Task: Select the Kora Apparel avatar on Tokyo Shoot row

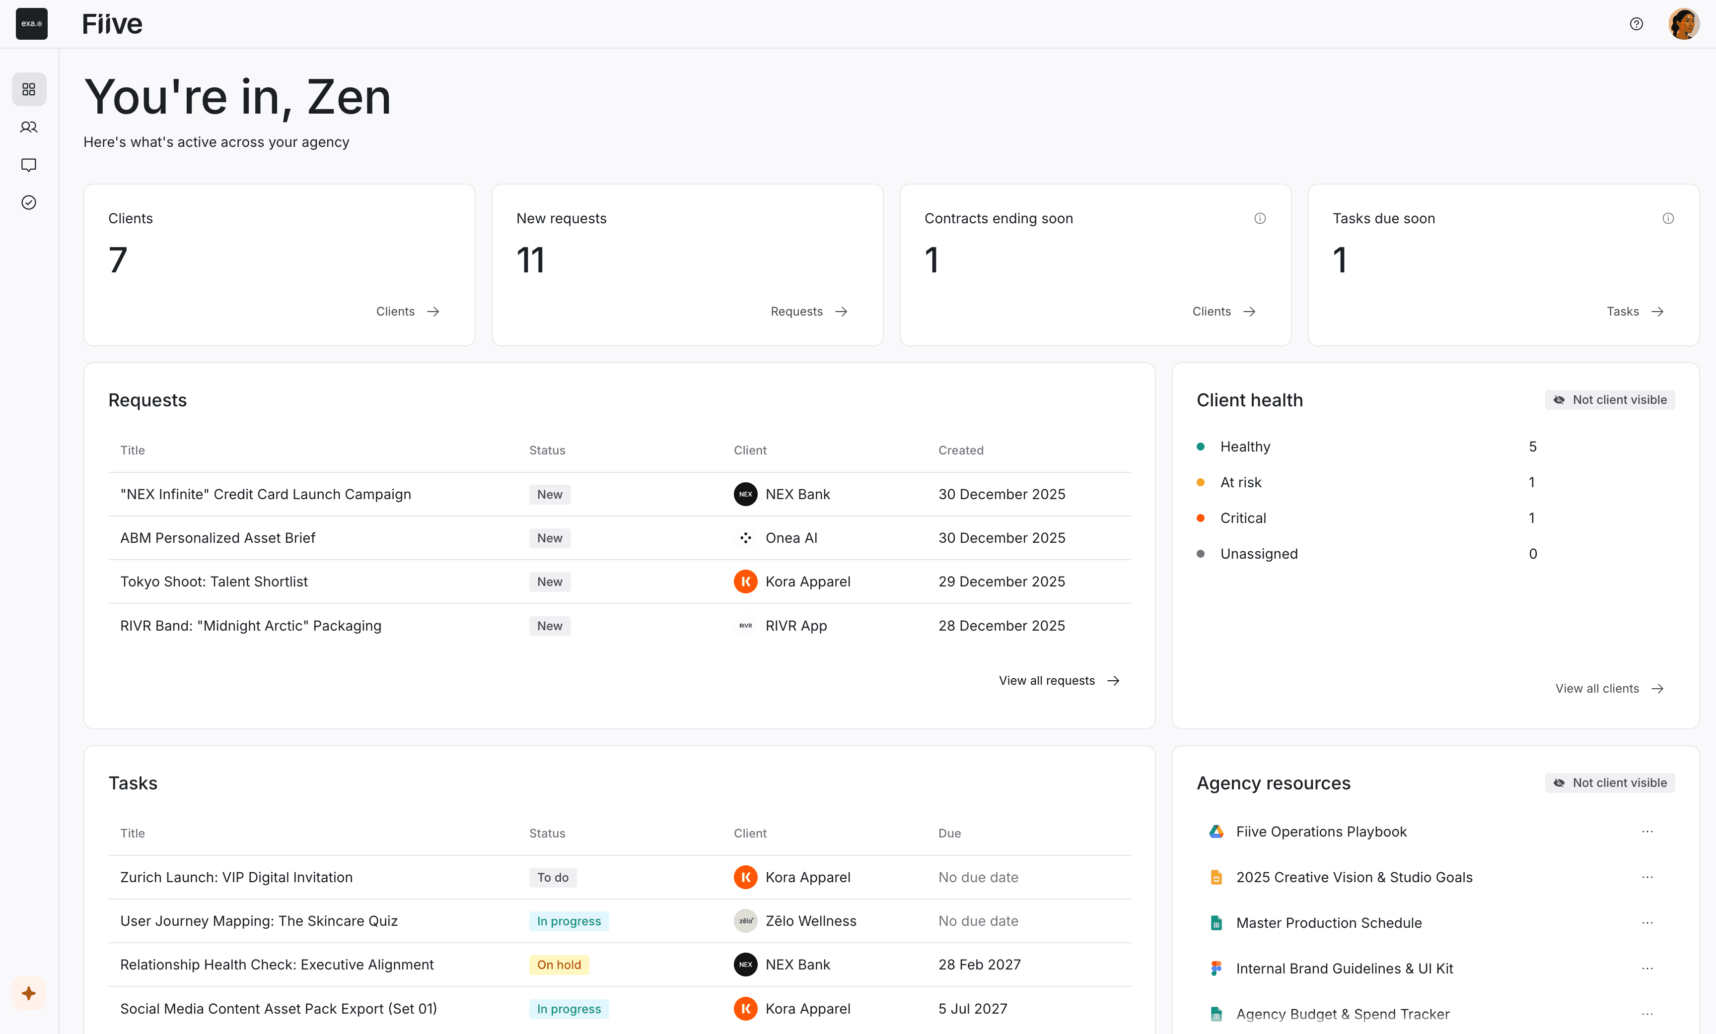Action: coord(745,582)
